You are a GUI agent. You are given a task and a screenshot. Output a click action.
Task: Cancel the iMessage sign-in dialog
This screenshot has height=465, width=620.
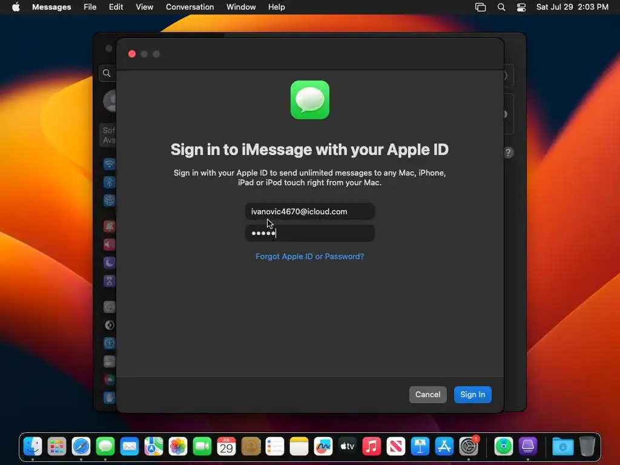428,395
